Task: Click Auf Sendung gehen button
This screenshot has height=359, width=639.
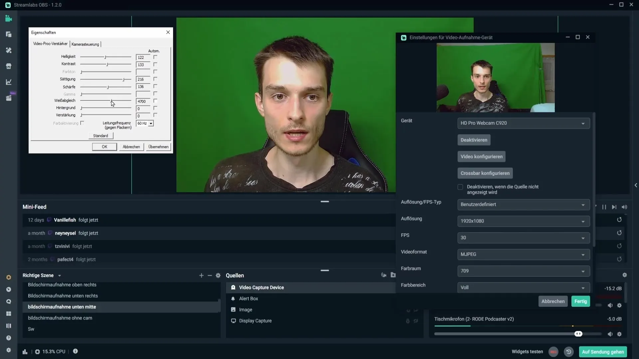Action: coord(603,352)
